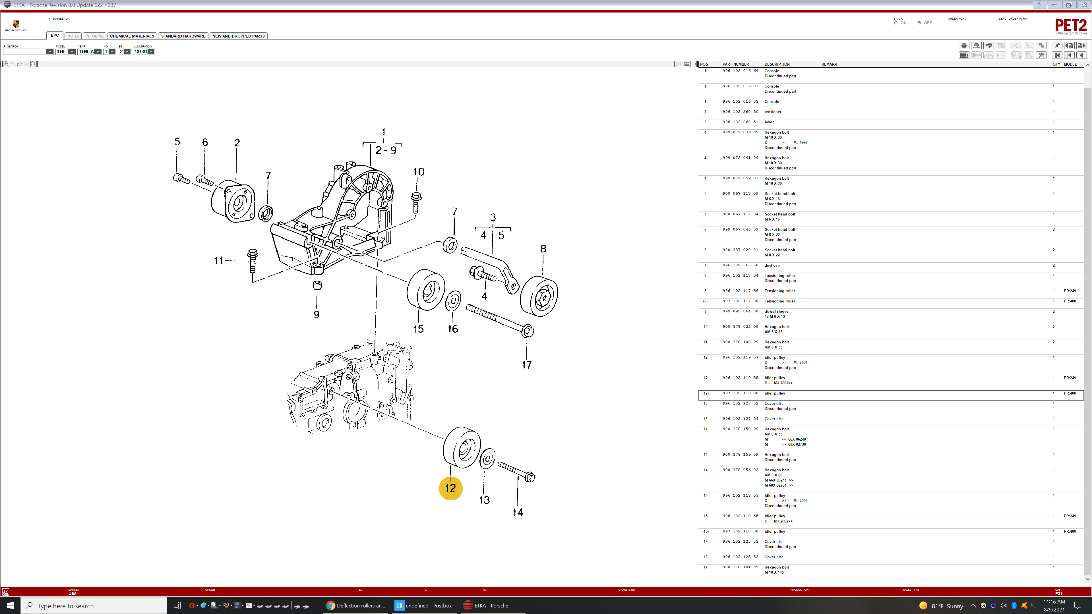Image resolution: width=1092 pixels, height=614 pixels.
Task: Zoom in on the parts illustration
Action: (x=6, y=64)
